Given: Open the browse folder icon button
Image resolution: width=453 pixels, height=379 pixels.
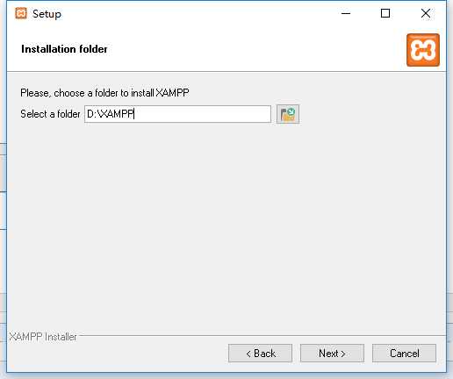Looking at the screenshot, I should (288, 114).
